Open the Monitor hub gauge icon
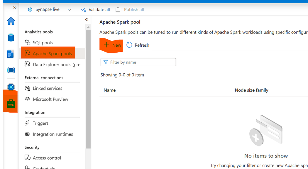The width and height of the screenshot is (308, 169). point(11,87)
